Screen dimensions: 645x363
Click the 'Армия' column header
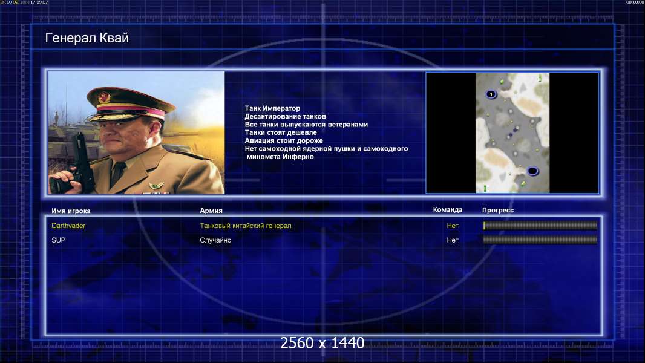pos(211,211)
